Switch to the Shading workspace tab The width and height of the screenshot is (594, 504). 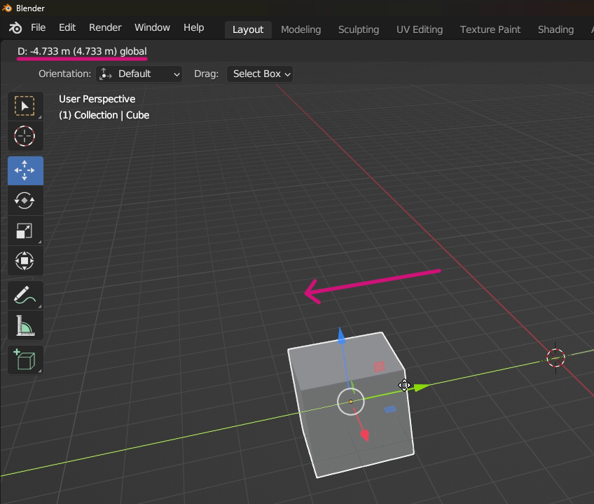coord(555,29)
